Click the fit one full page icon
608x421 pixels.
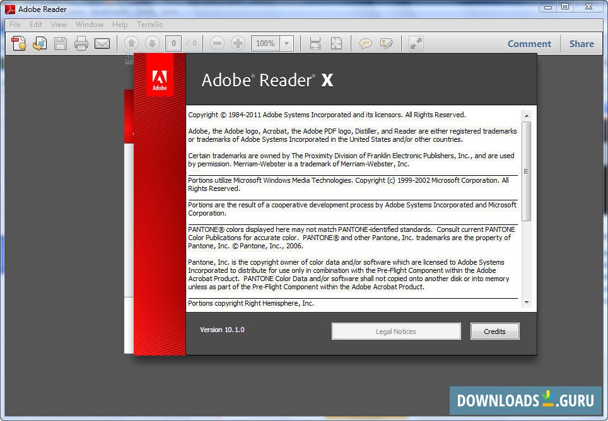(336, 43)
